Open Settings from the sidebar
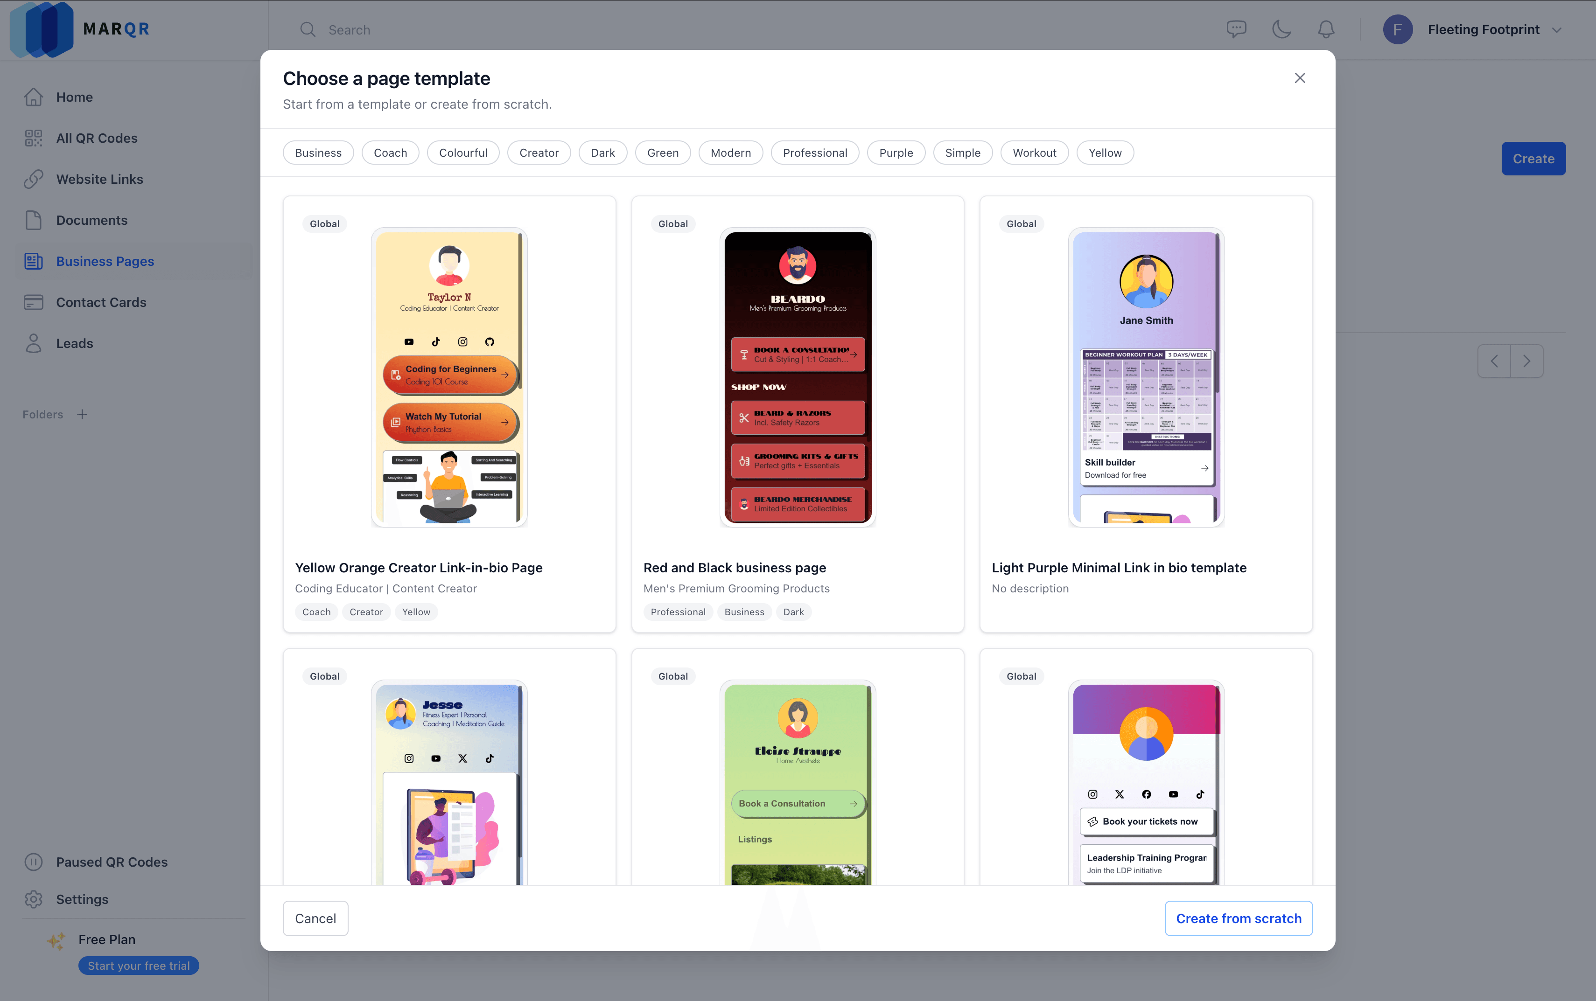This screenshot has height=1001, width=1596. coord(82,899)
